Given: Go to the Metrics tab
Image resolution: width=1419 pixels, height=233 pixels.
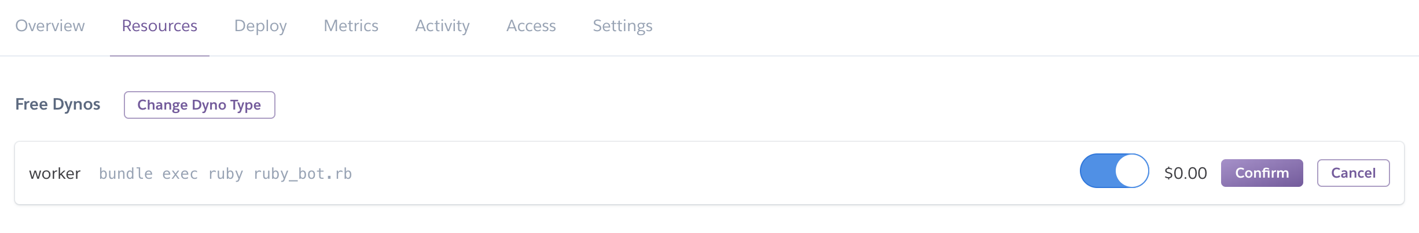Looking at the screenshot, I should point(351,26).
